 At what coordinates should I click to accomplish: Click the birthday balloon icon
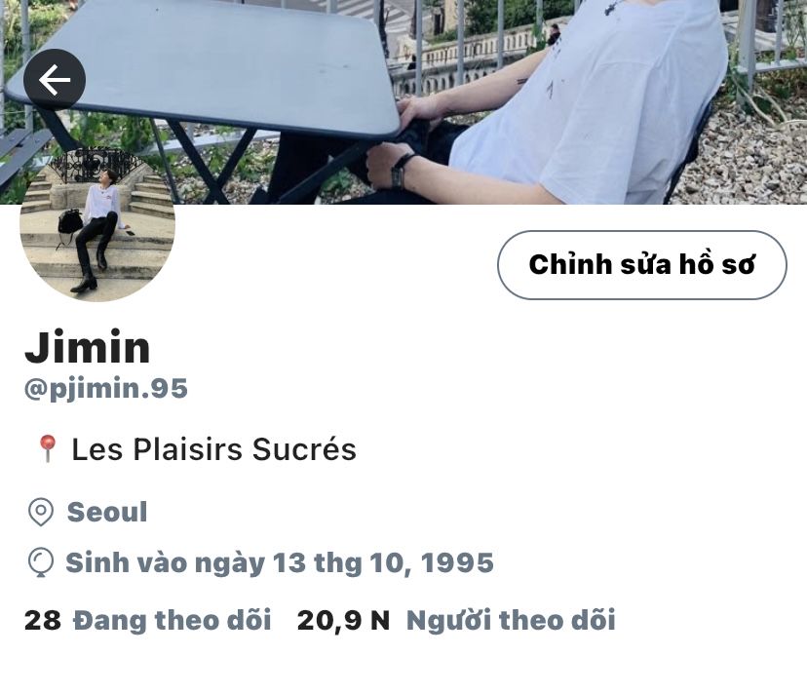(41, 562)
